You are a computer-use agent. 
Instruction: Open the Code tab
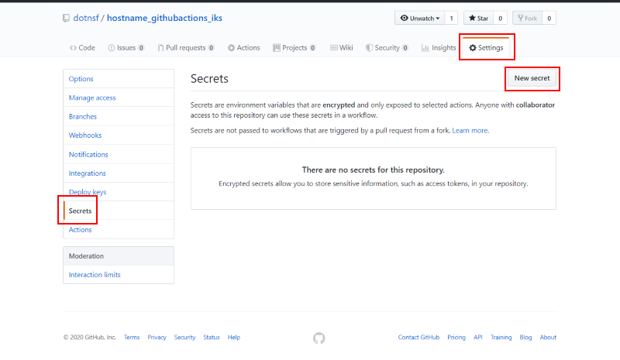pos(82,48)
